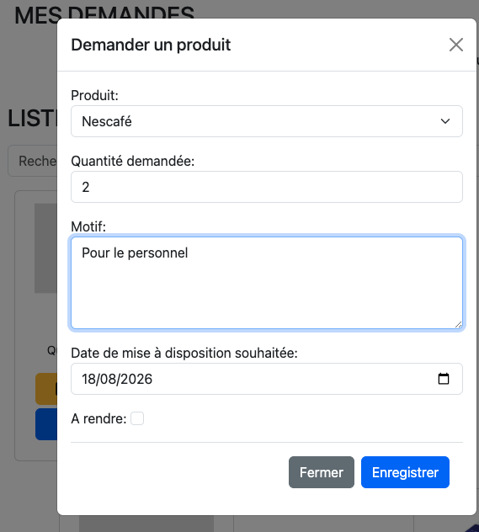Click the yellow button behind the dialog
The width and height of the screenshot is (479, 532).
coord(46,389)
